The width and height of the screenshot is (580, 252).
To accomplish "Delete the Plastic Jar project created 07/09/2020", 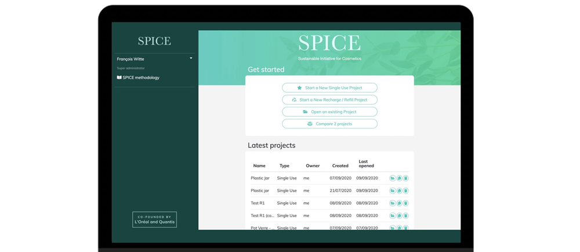I will [406, 178].
